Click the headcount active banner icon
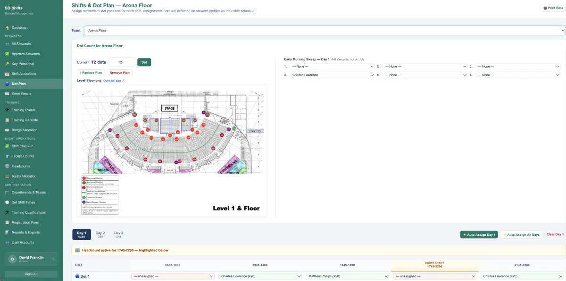 coord(77,250)
